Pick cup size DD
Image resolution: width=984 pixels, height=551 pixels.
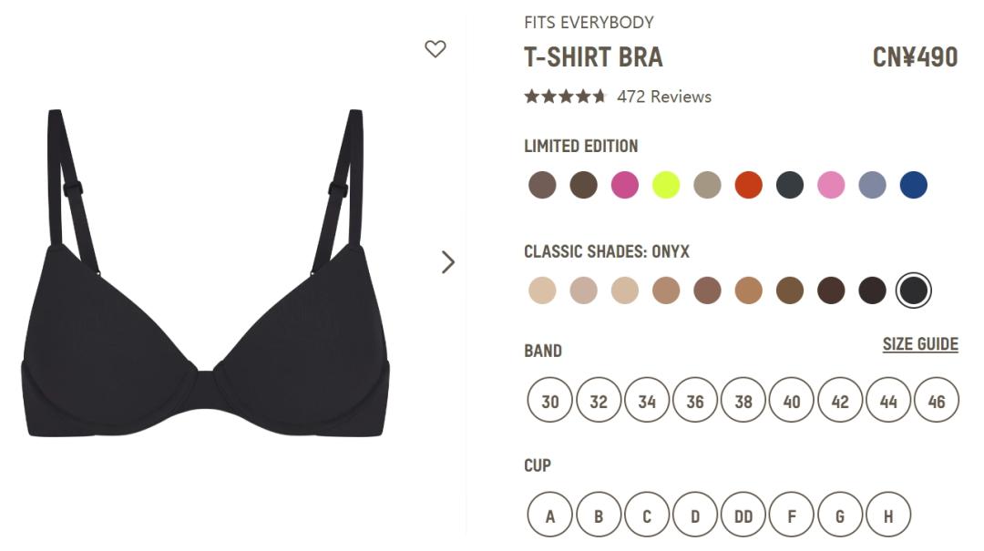(743, 515)
